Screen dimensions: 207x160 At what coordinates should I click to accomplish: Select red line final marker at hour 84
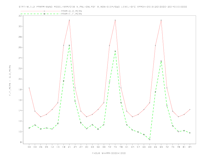click(190, 110)
